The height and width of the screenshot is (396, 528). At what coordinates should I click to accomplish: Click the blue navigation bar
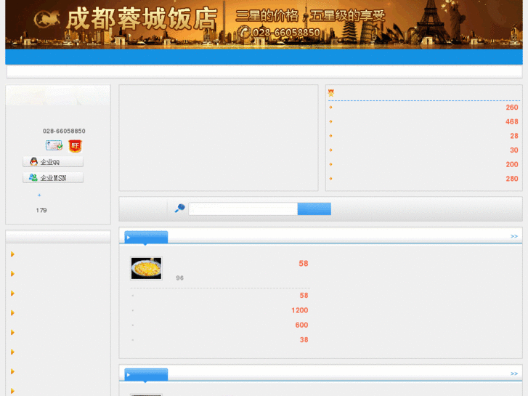(x=264, y=57)
